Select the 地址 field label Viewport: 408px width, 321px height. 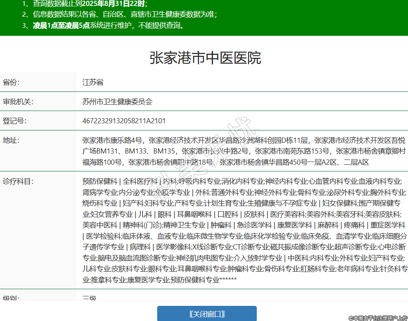point(11,140)
